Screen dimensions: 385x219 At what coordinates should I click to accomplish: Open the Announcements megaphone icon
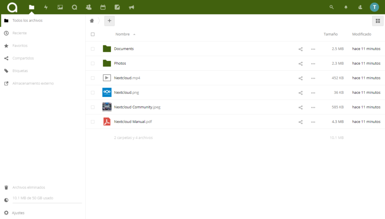click(x=131, y=7)
